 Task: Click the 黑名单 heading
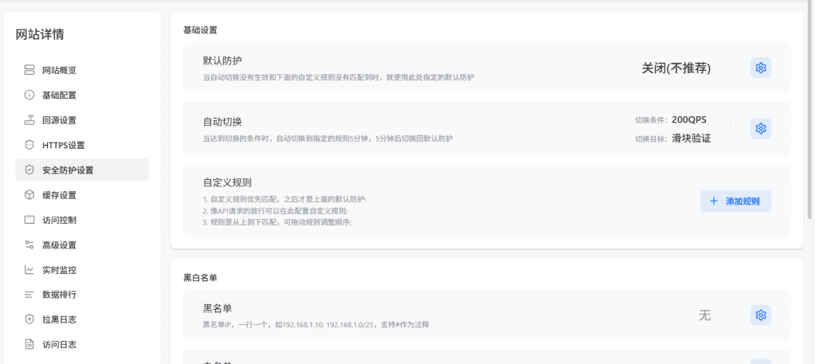click(218, 308)
